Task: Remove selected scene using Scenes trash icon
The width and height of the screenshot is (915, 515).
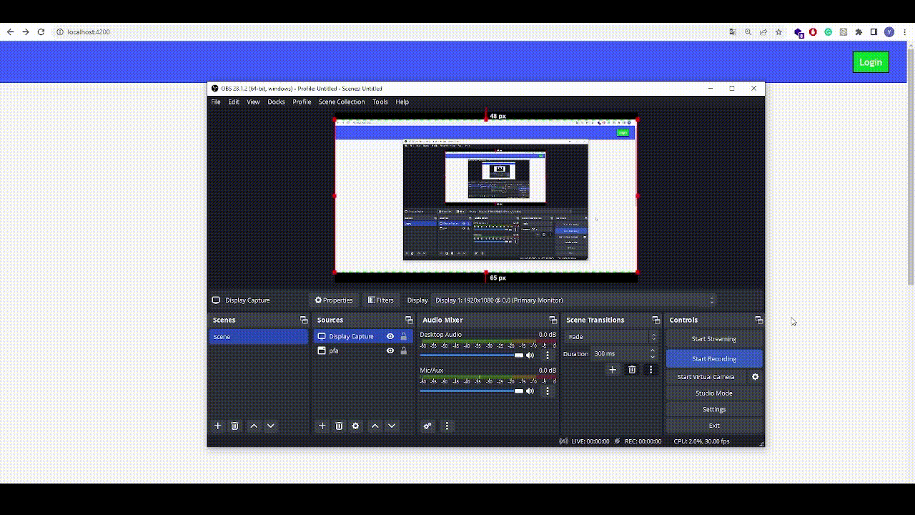Action: (x=234, y=426)
